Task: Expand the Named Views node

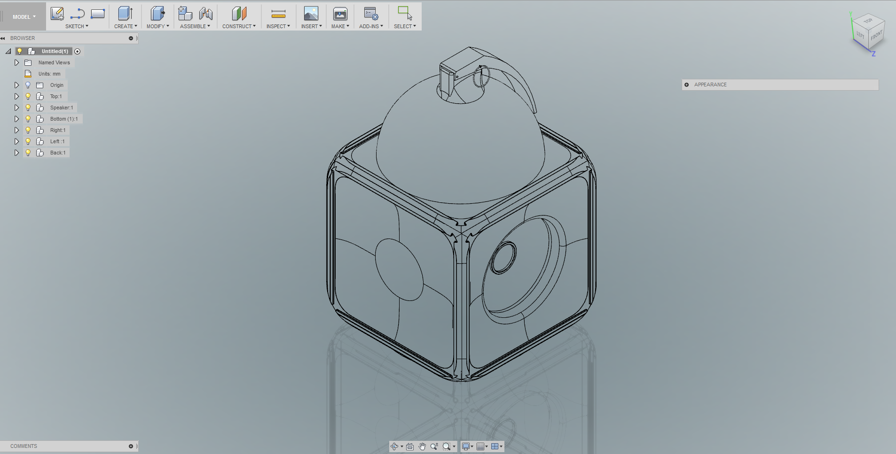Action: point(16,62)
